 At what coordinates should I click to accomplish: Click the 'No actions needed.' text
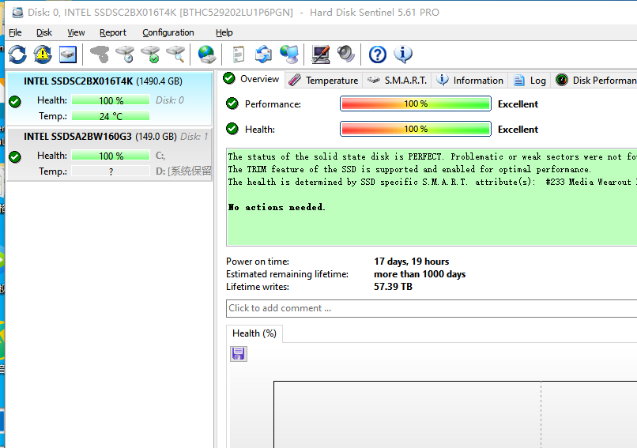pyautogui.click(x=277, y=207)
